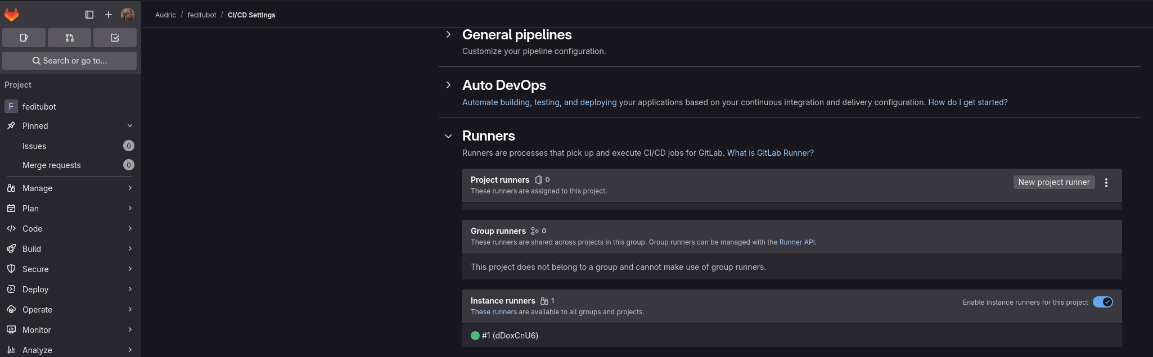
Task: Open Issues in sidebar
Action: click(34, 146)
